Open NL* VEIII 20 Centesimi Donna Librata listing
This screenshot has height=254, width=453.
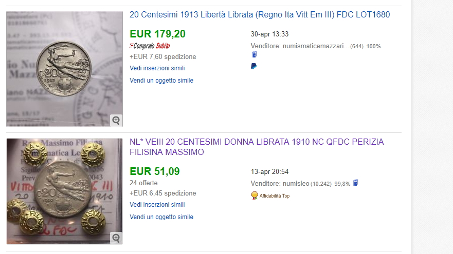click(257, 147)
